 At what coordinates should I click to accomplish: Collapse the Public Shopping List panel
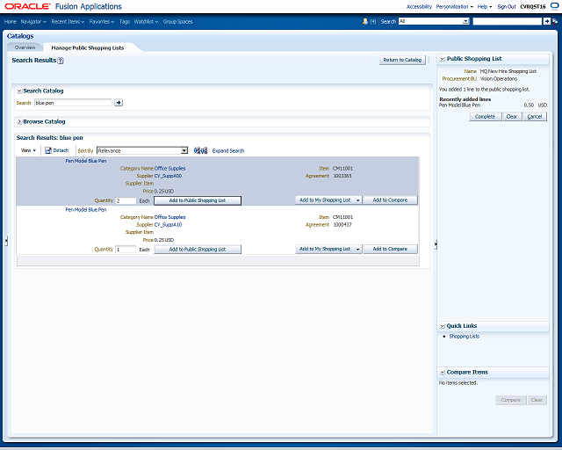[443, 59]
